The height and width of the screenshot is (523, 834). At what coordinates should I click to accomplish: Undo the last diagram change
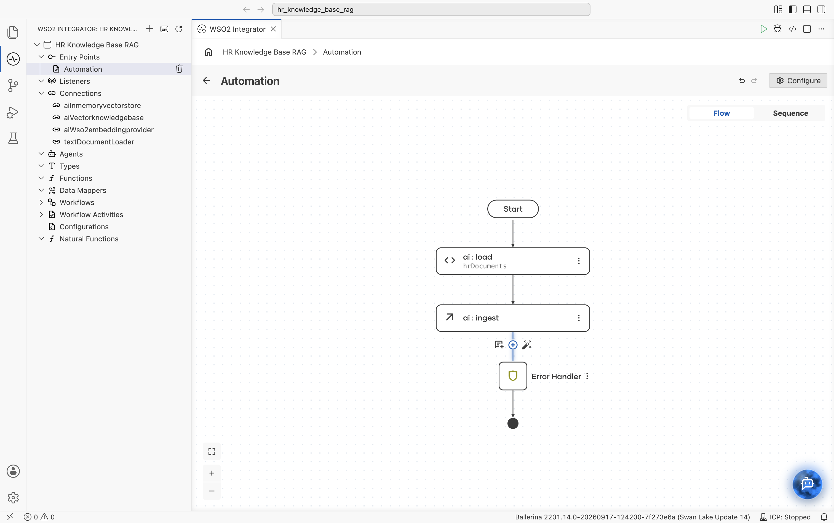742,80
